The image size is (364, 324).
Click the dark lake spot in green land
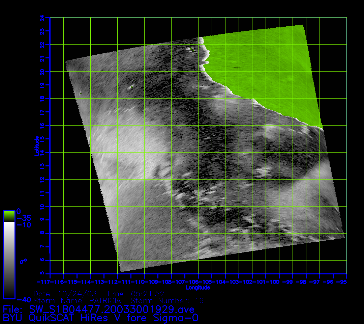(237, 67)
